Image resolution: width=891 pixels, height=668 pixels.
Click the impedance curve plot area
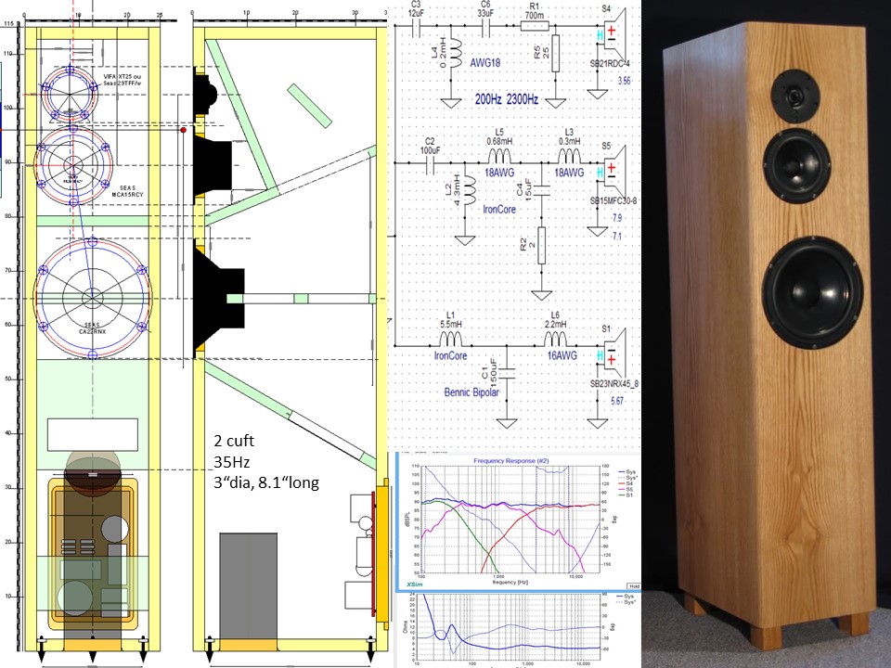pyautogui.click(x=509, y=628)
